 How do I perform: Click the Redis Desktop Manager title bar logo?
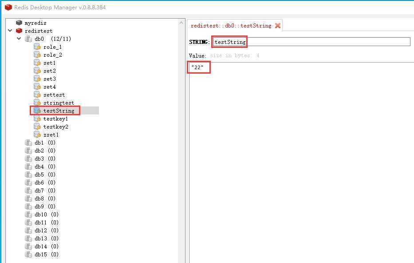(8, 7)
